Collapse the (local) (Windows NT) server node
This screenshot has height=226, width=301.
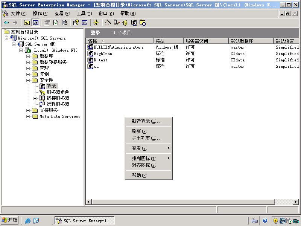coord(21,50)
